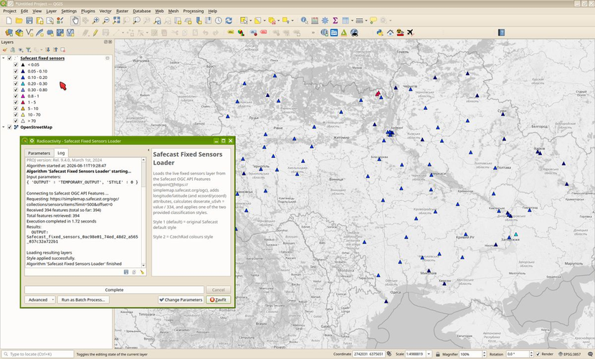Screen dimensions: 595x359
Task: Click the radioactivity plugin toolbar icon
Action: [x=400, y=33]
